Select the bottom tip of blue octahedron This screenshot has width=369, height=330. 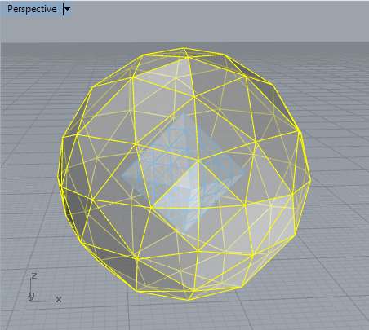[x=184, y=233]
